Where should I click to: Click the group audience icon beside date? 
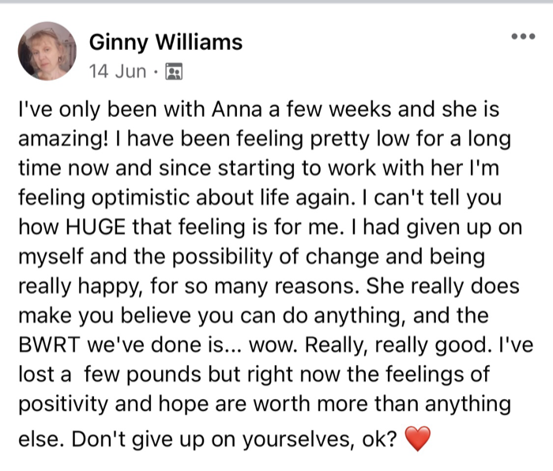pyautogui.click(x=175, y=73)
